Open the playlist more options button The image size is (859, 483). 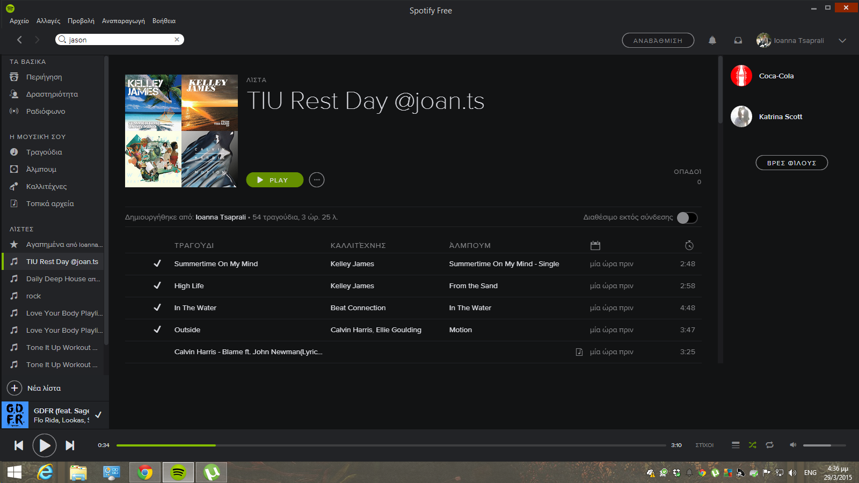317,180
